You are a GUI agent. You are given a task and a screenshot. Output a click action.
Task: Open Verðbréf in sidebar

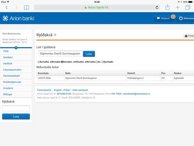[x=16, y=64]
